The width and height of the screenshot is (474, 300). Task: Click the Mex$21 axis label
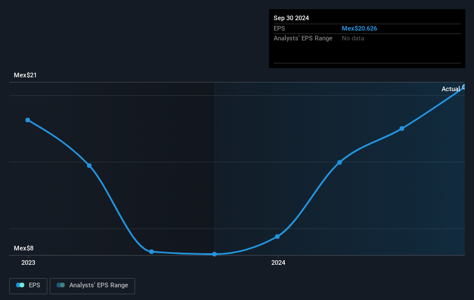click(x=25, y=75)
